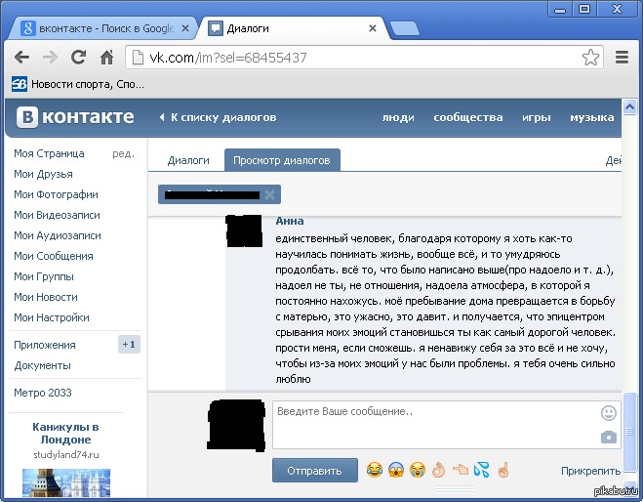Open Мои Сообщения in the sidebar
The image size is (643, 502).
[x=54, y=256]
